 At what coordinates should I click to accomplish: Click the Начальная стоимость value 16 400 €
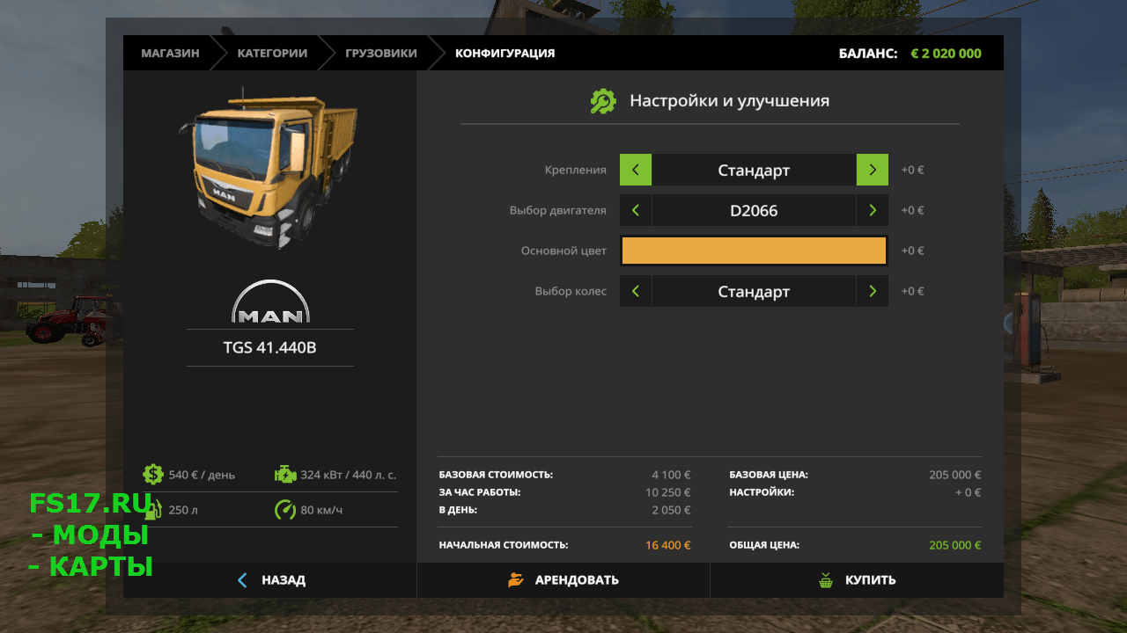(668, 545)
